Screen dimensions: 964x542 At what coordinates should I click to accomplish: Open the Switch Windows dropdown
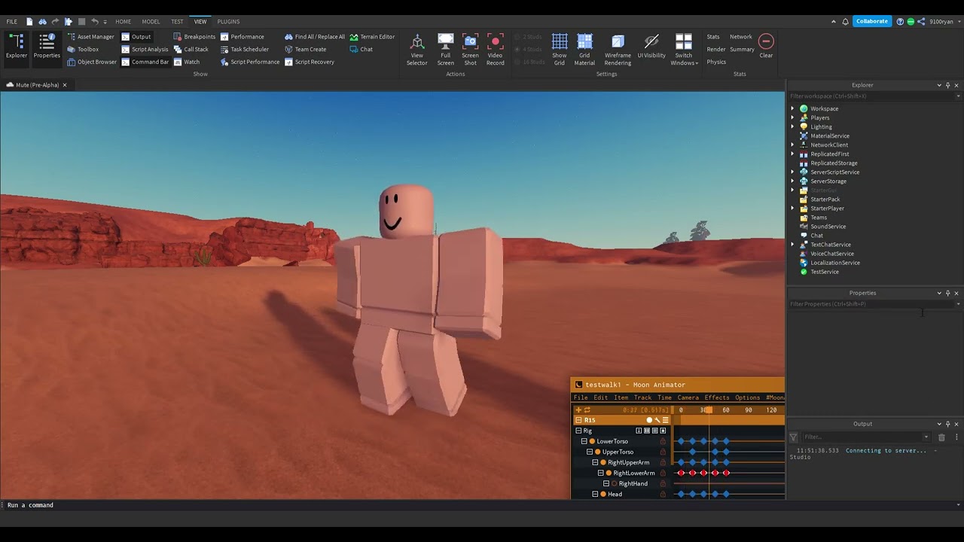[x=684, y=49]
